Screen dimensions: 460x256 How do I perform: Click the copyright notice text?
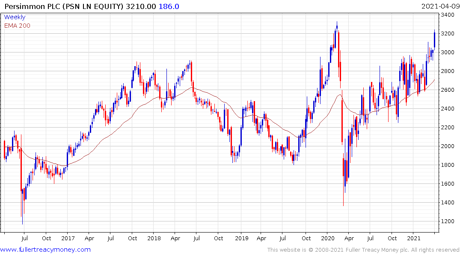[x=363, y=250]
